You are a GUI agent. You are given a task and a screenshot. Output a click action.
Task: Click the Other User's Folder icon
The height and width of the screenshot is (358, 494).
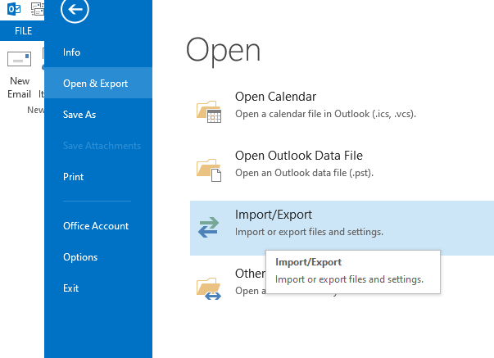[x=209, y=288]
